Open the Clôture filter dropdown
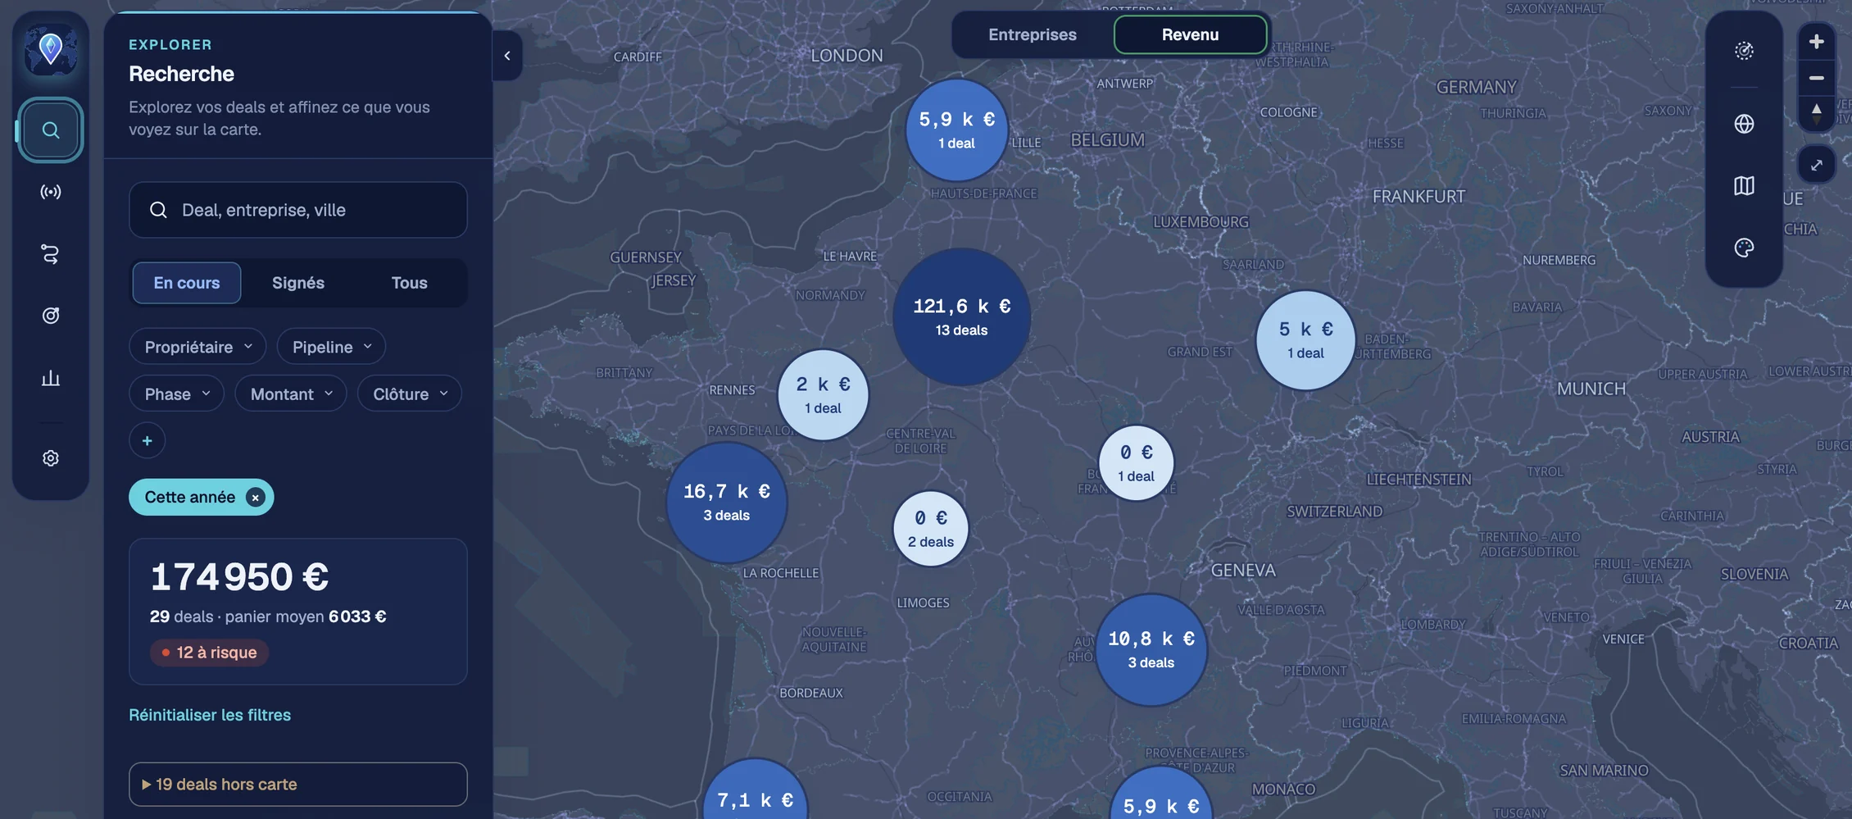The width and height of the screenshot is (1852, 819). (x=410, y=394)
